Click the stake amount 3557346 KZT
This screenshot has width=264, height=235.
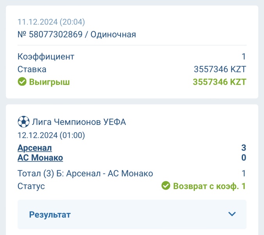pyautogui.click(x=220, y=69)
